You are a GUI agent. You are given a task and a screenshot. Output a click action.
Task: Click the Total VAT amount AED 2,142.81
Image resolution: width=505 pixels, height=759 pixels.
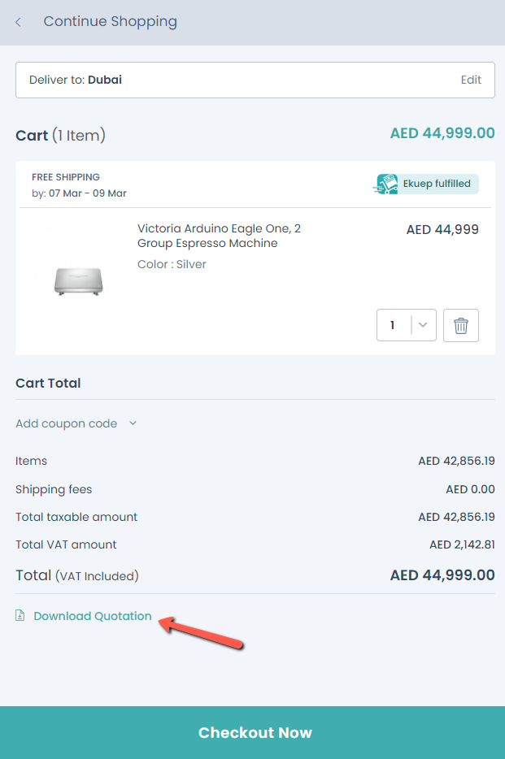(x=462, y=544)
